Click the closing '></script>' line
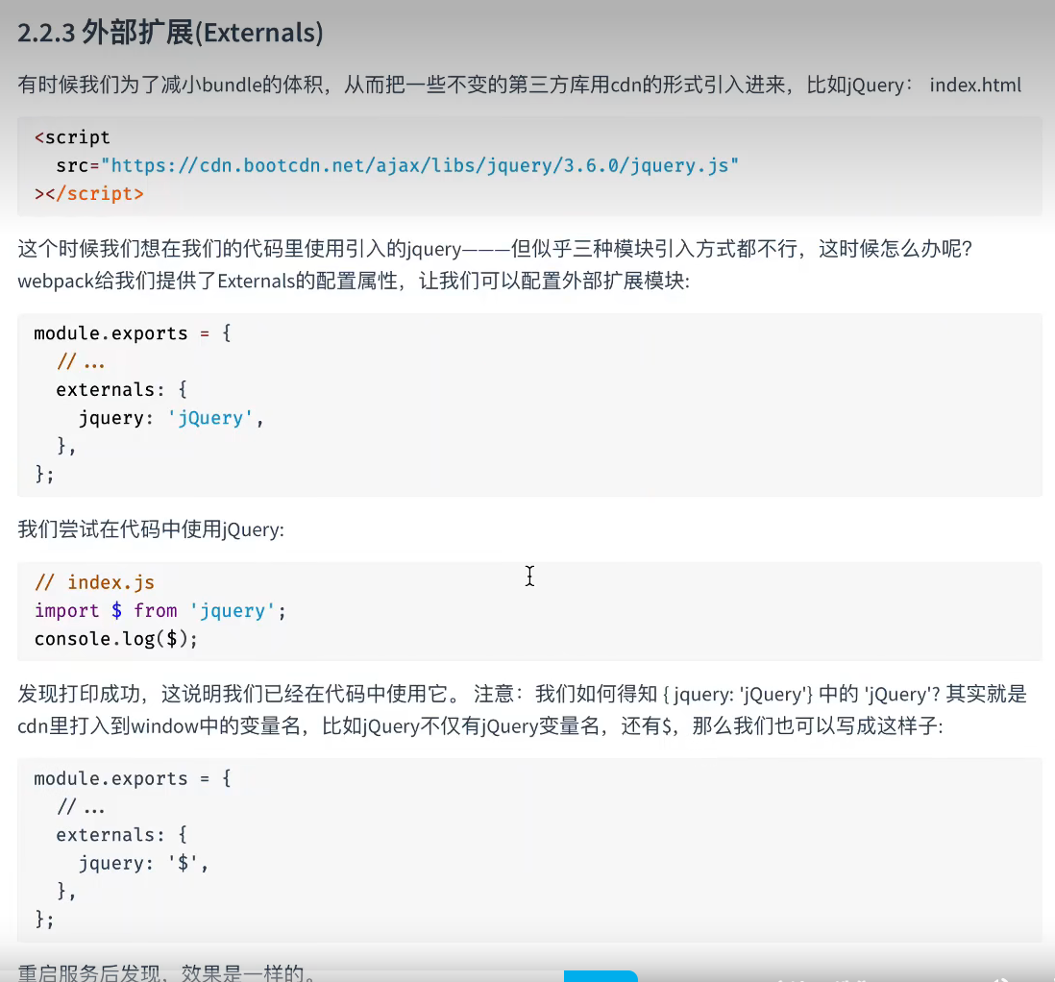1055x982 pixels. pyautogui.click(x=88, y=194)
